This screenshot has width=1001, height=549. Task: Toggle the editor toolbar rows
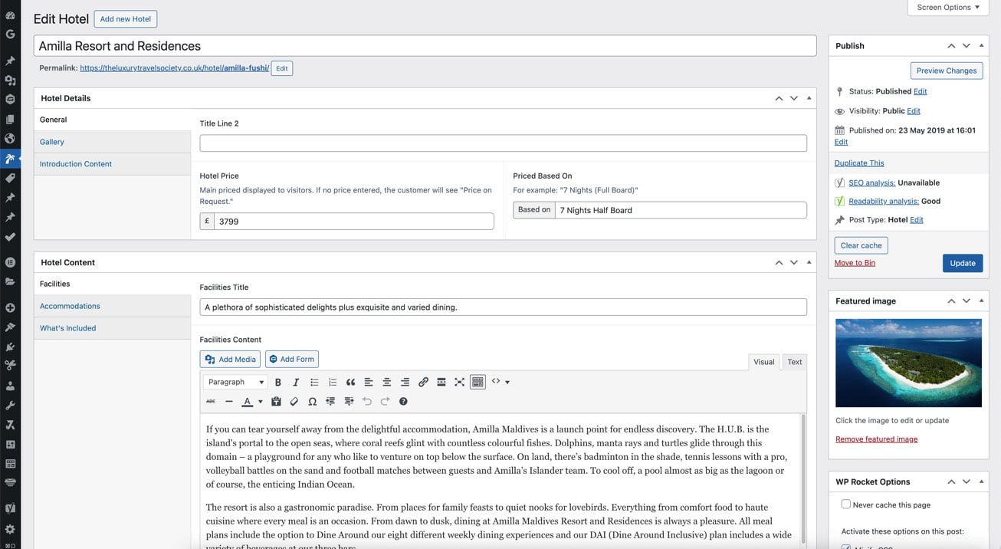click(x=478, y=382)
